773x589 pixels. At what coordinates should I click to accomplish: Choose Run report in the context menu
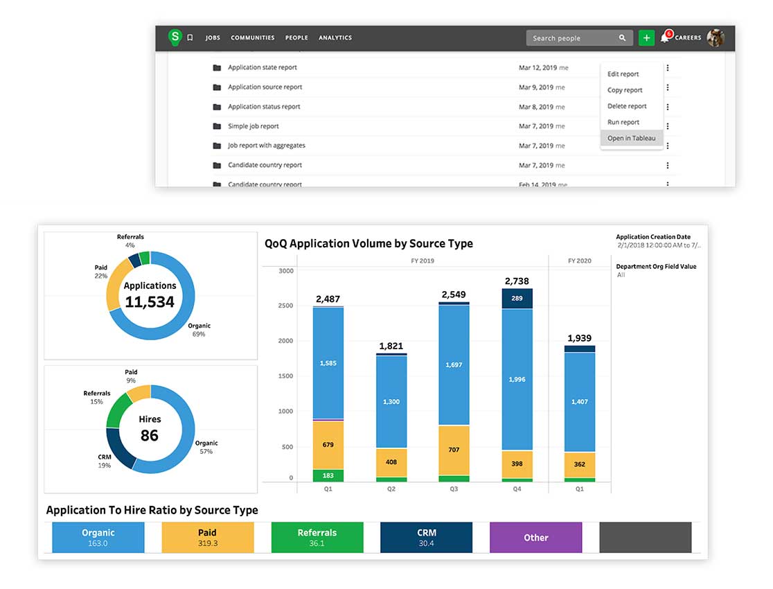tap(623, 123)
